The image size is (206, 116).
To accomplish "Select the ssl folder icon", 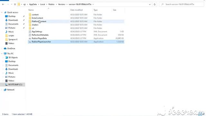I will (x=30, y=28).
